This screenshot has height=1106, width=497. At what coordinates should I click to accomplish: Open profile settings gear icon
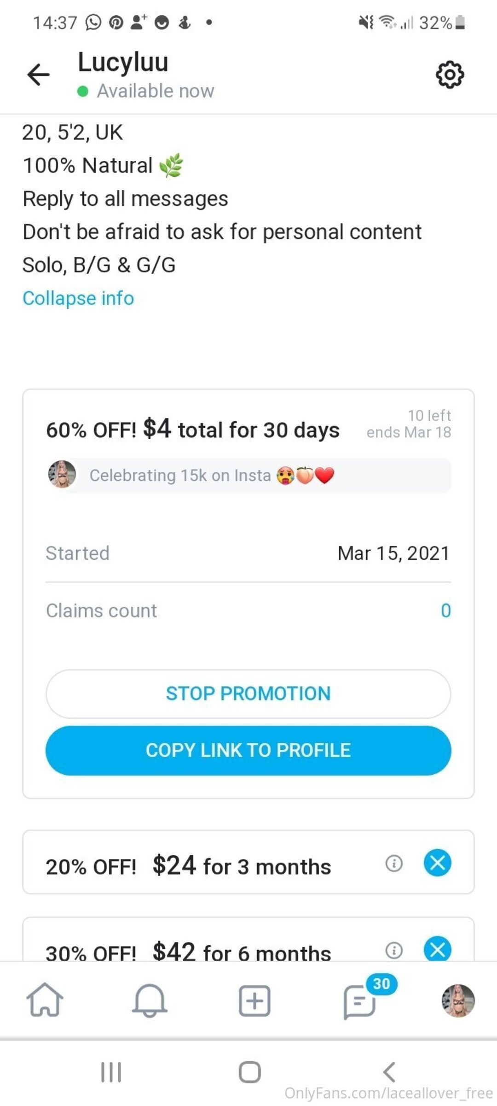450,75
